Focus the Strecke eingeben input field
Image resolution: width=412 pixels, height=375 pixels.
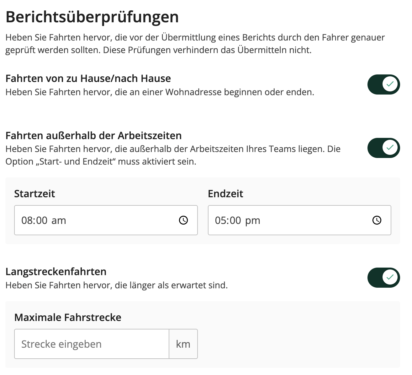pyautogui.click(x=92, y=344)
